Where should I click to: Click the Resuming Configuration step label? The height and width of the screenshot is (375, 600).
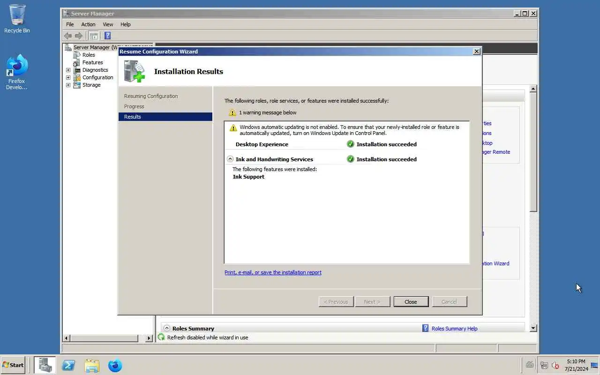pyautogui.click(x=151, y=96)
